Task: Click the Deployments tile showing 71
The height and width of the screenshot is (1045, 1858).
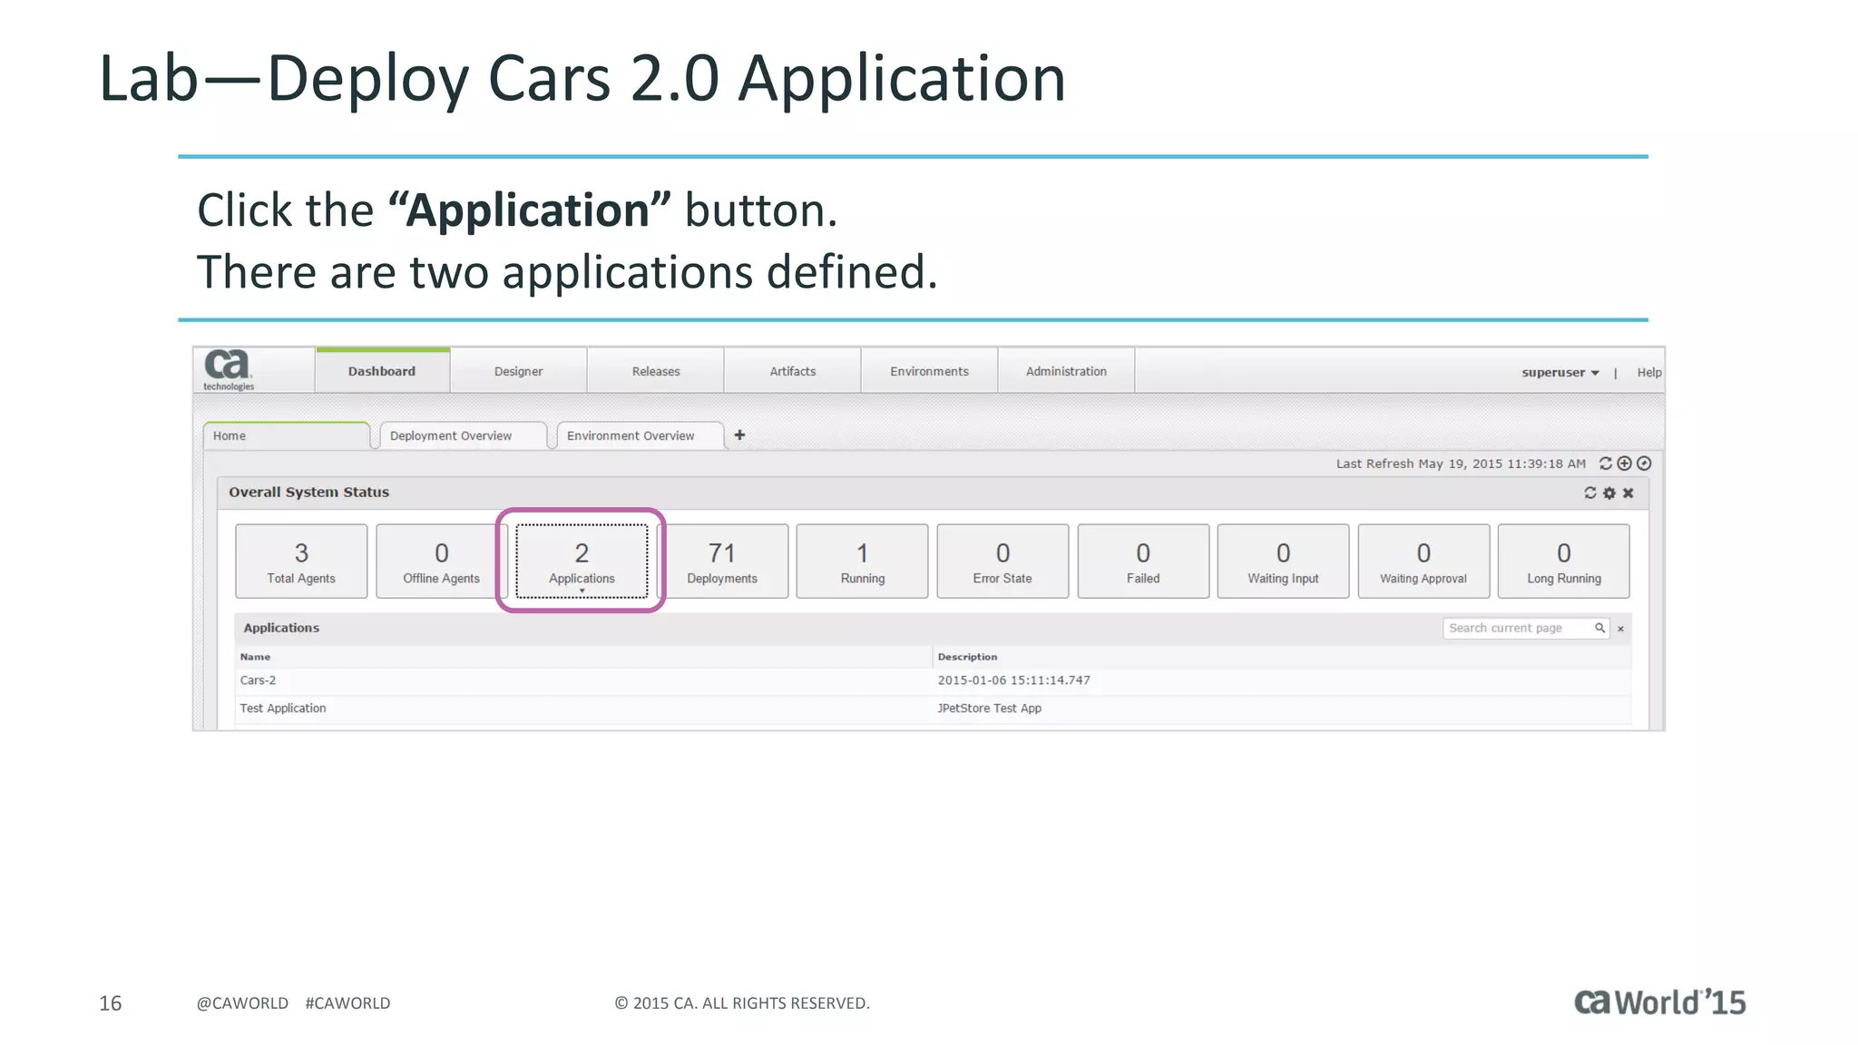Action: pyautogui.click(x=722, y=562)
